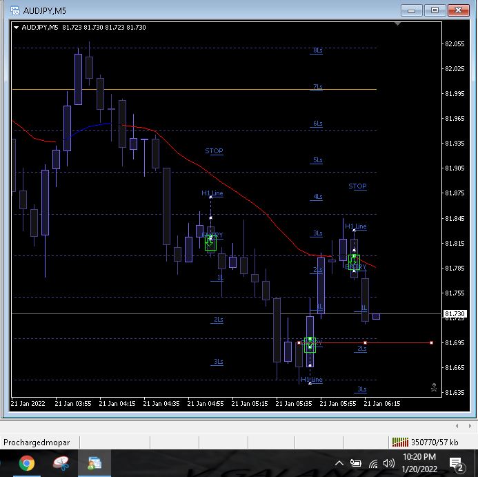Click the Prochargedmopar status bar entry
The width and height of the screenshot is (478, 477).
coord(37,442)
